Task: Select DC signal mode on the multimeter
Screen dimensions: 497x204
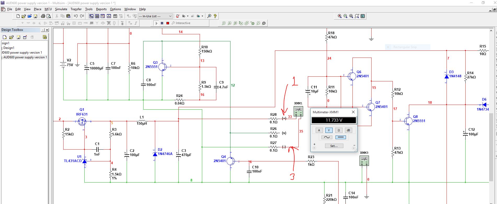Action: click(x=340, y=137)
